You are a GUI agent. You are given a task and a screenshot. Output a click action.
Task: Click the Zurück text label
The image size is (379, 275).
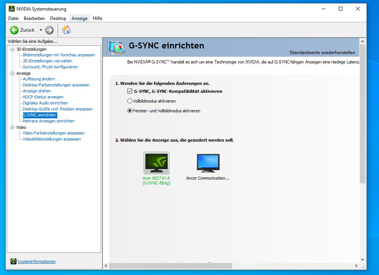point(27,30)
